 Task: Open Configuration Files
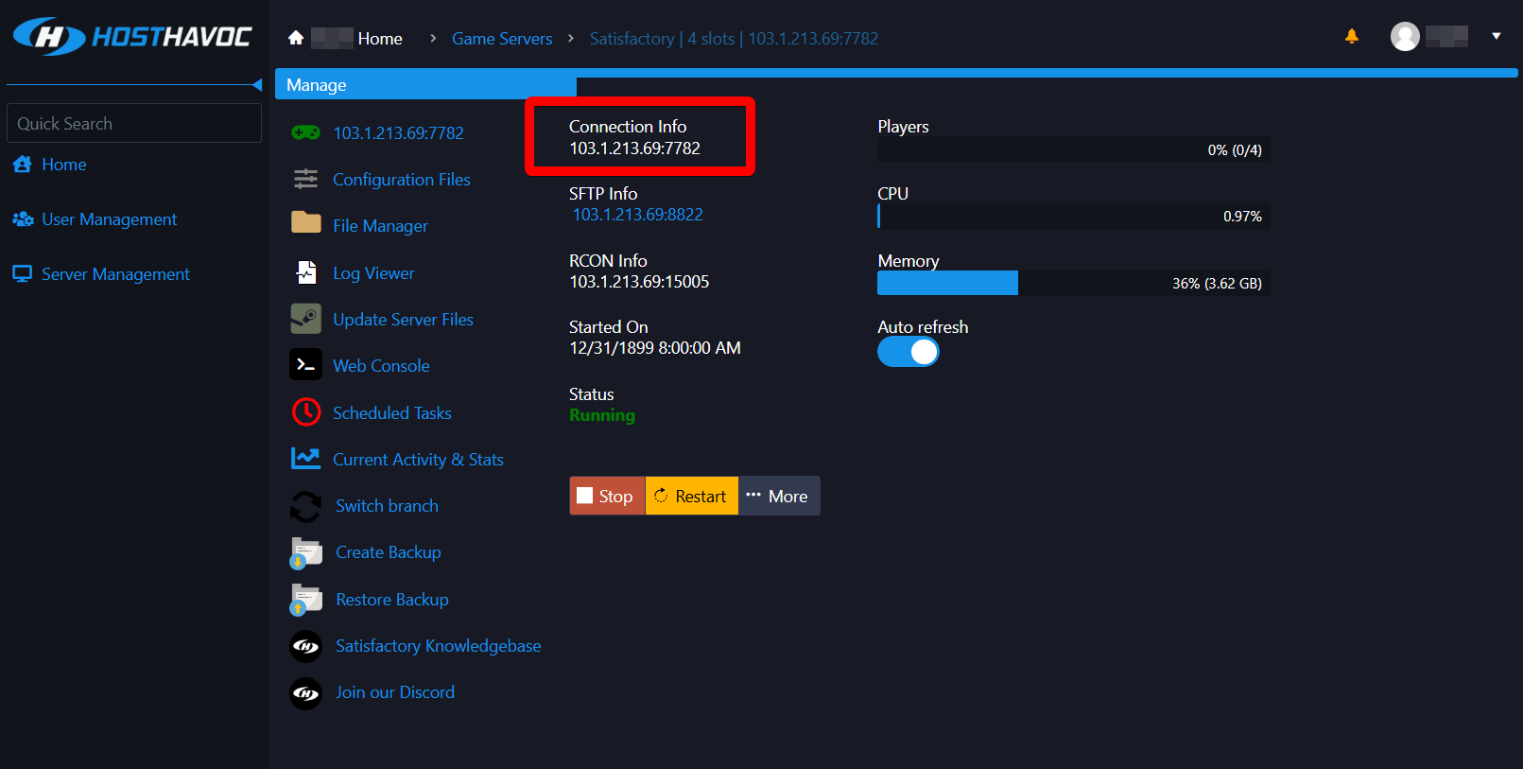tap(401, 180)
